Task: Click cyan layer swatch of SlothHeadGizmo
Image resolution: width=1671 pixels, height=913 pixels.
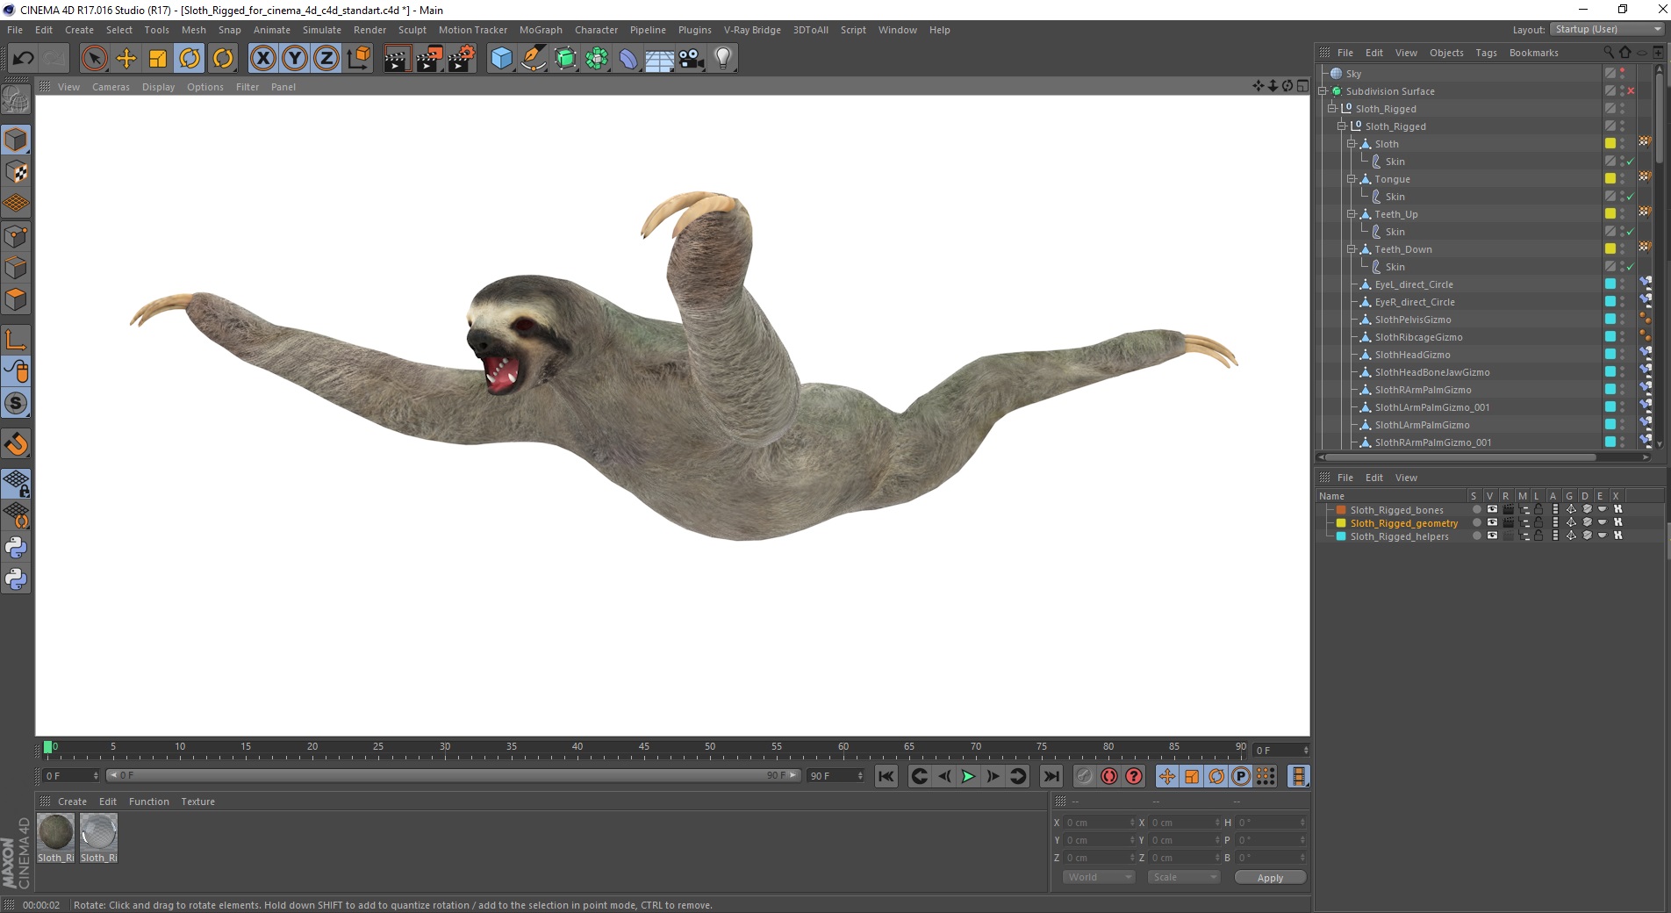Action: coord(1610,354)
